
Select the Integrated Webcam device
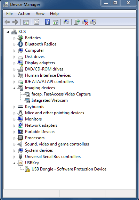(x=50, y=100)
